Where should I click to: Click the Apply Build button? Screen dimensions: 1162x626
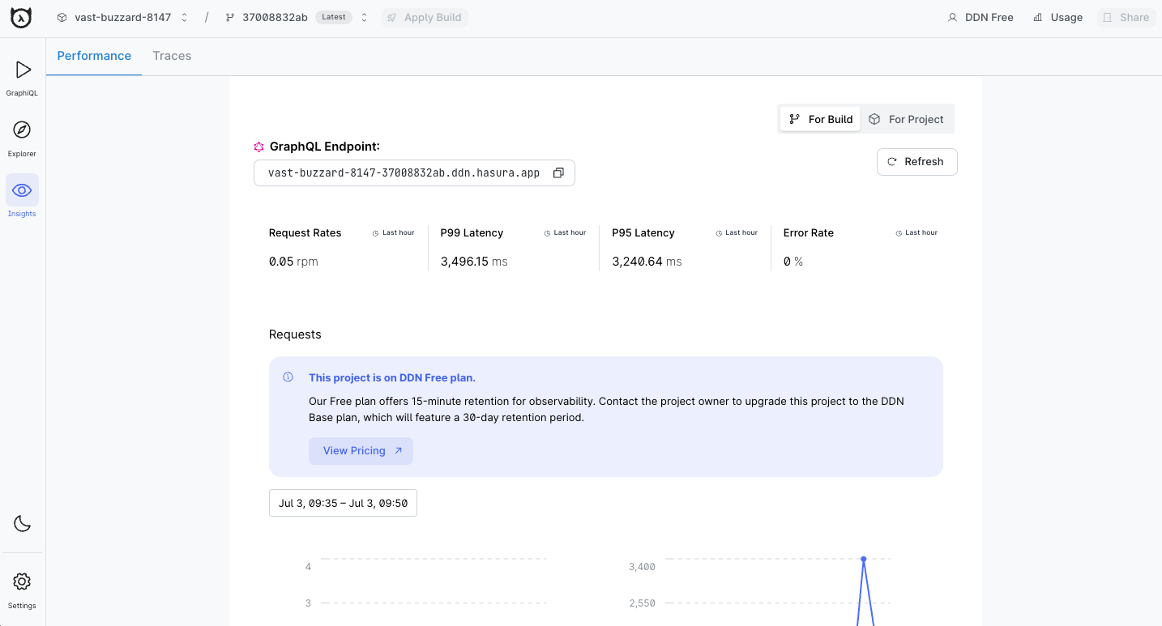[x=425, y=17]
